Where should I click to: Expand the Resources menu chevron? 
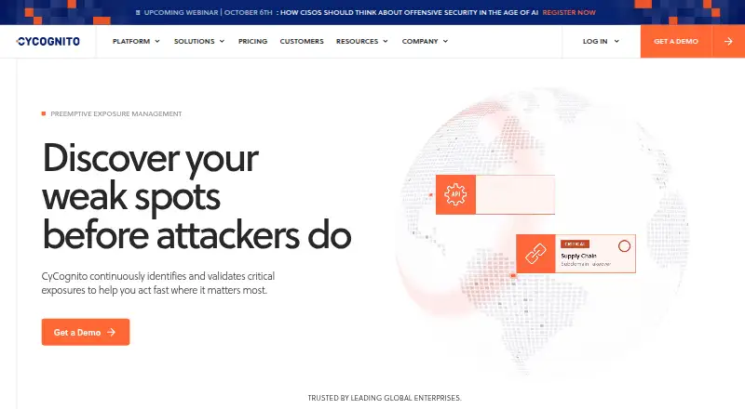coord(386,41)
